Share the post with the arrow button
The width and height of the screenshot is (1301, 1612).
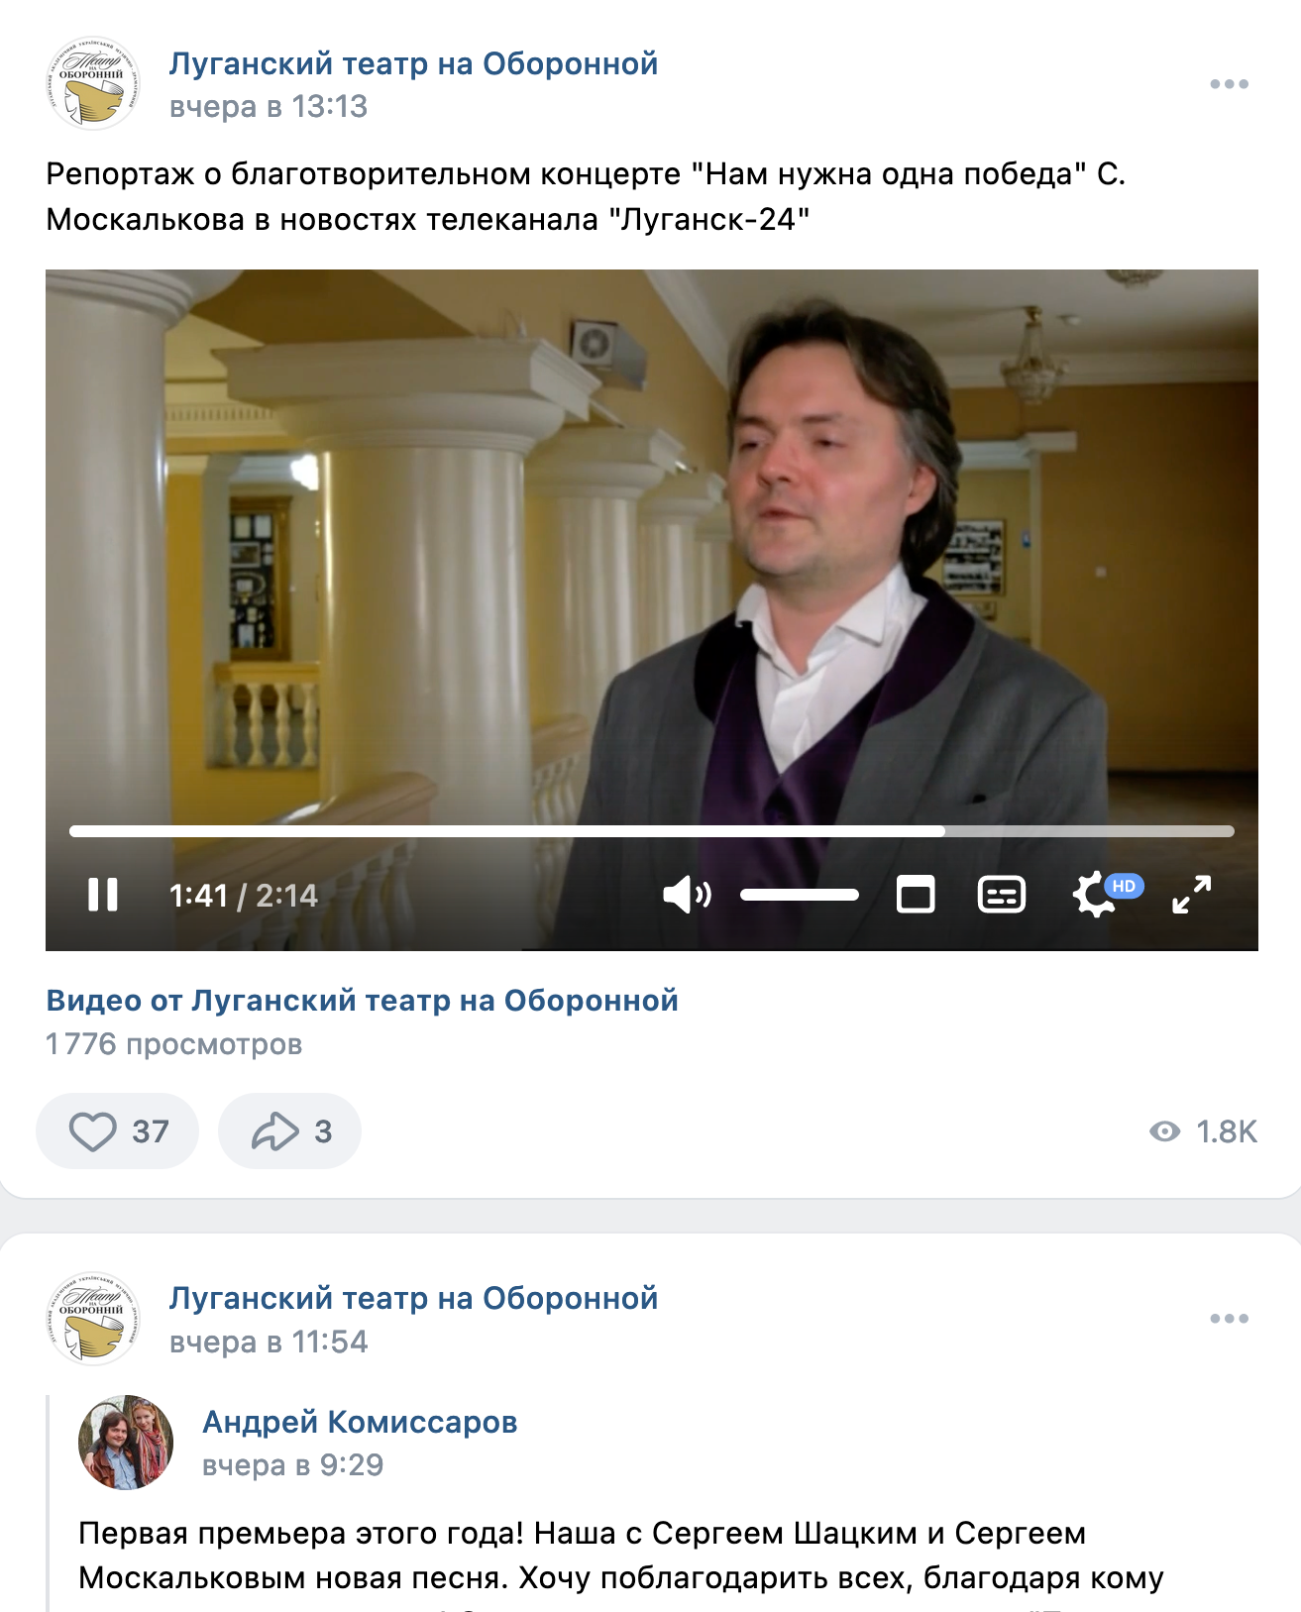coord(289,1130)
